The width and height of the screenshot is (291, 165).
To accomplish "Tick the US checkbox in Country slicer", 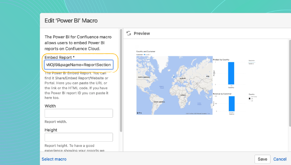I will tap(250, 101).
